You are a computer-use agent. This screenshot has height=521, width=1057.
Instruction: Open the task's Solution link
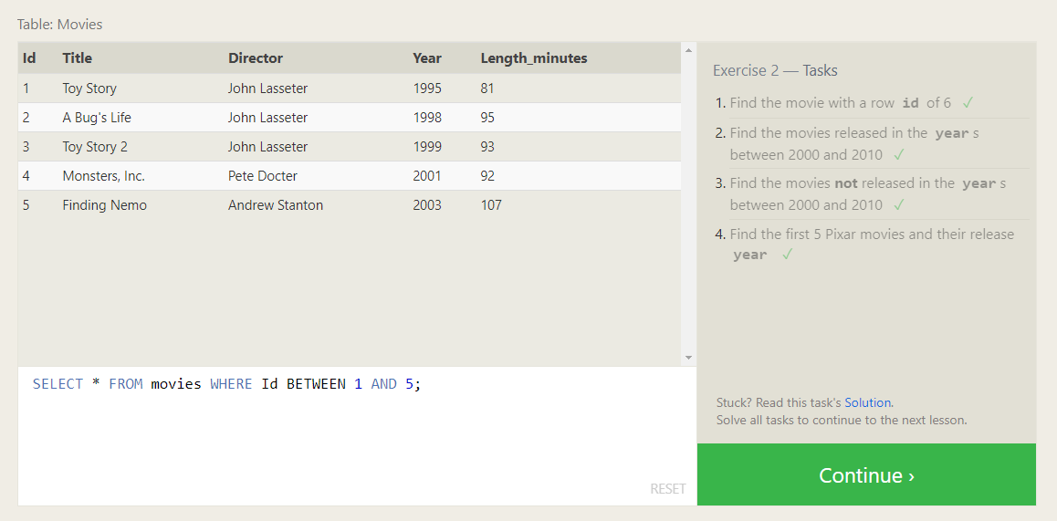click(867, 402)
